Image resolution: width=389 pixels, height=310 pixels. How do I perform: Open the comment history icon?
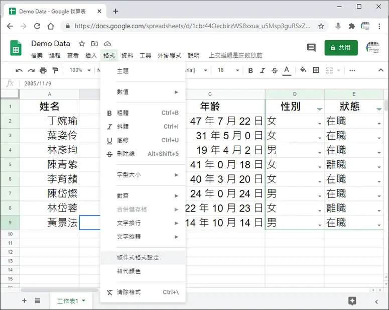[311, 47]
